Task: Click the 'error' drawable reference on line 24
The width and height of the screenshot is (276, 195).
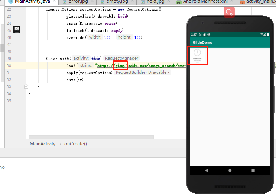Action: click(110, 23)
